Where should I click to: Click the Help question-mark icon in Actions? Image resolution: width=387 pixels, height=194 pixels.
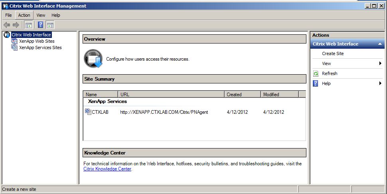pos(316,83)
